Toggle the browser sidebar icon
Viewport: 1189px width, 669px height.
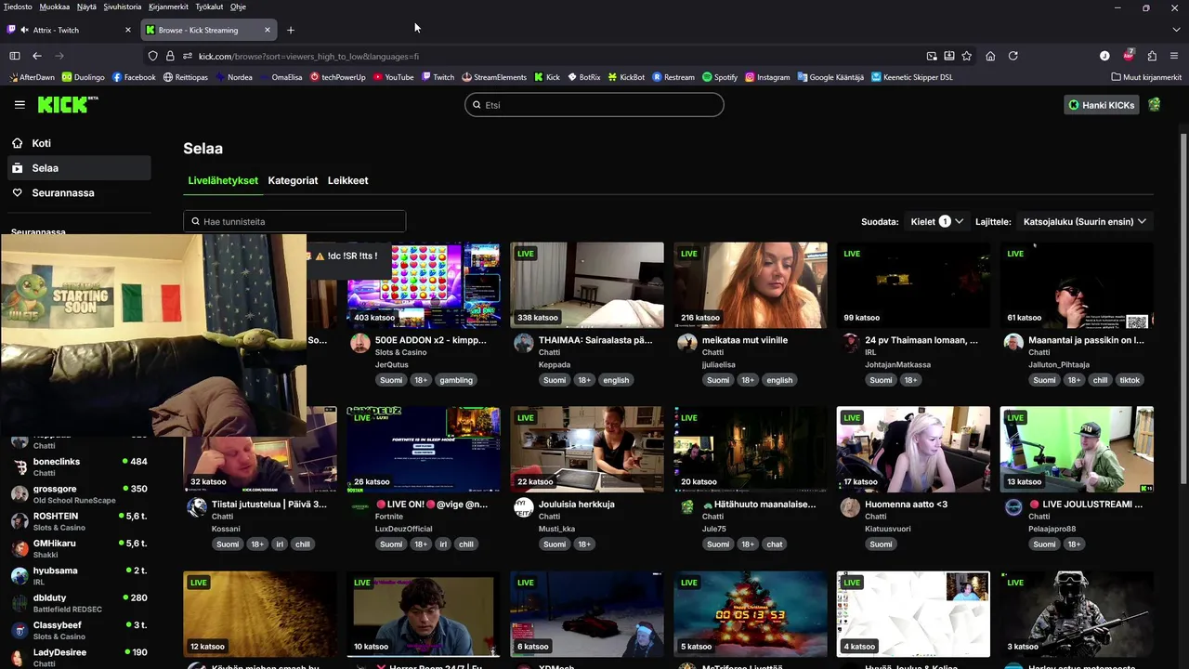point(14,56)
